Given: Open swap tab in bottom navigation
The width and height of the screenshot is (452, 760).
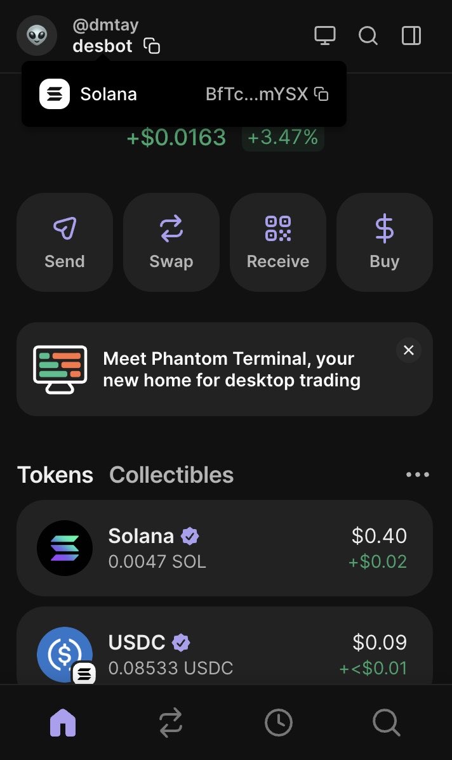Looking at the screenshot, I should 171,723.
